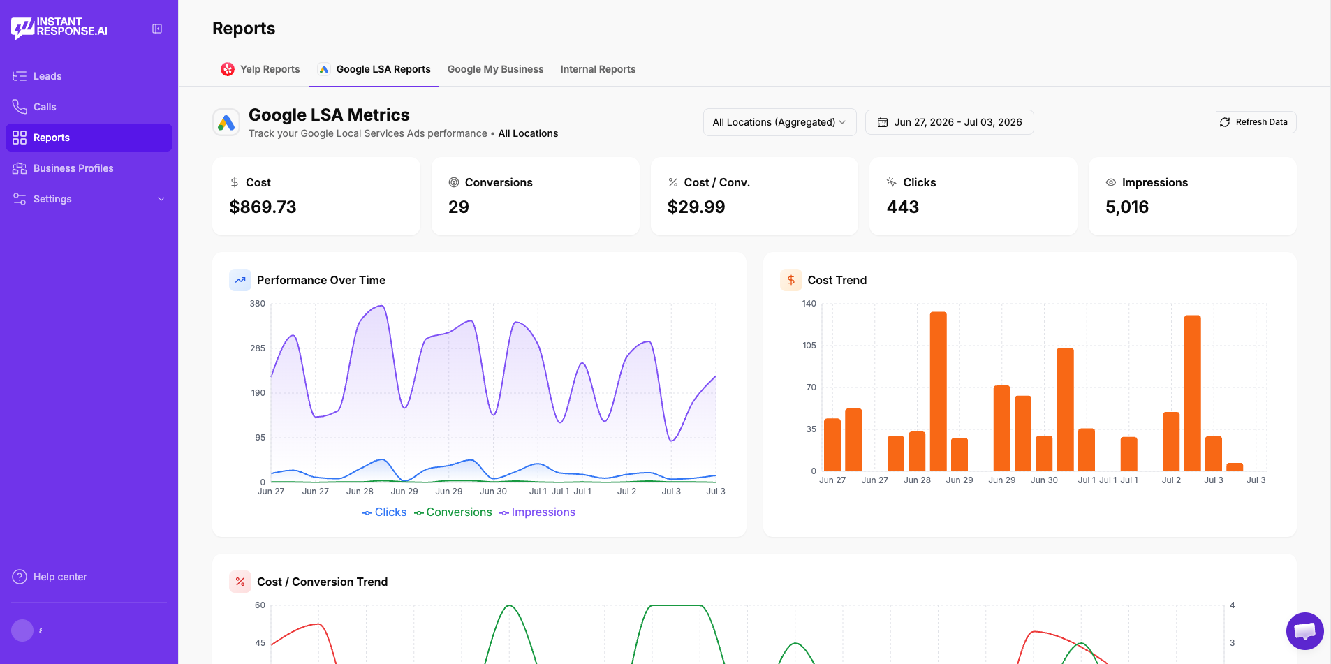The image size is (1331, 664).
Task: Click the Yelp logo icon
Action: click(228, 69)
